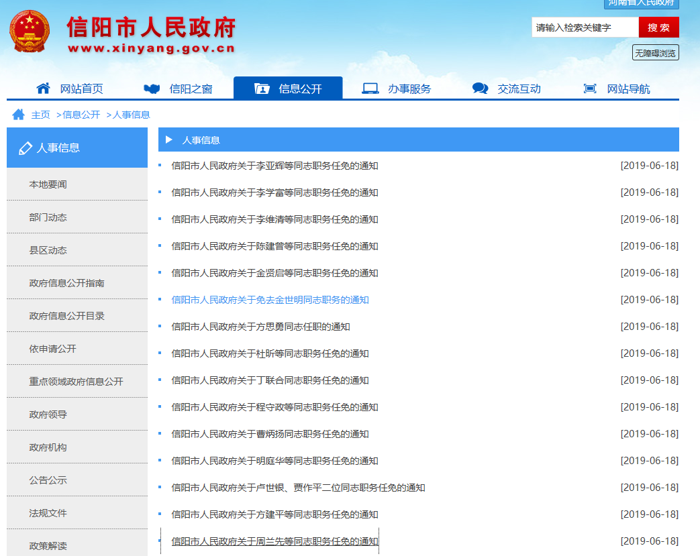Image resolution: width=700 pixels, height=556 pixels.
Task: Click the breadcrumb house icon
Action: click(x=18, y=115)
